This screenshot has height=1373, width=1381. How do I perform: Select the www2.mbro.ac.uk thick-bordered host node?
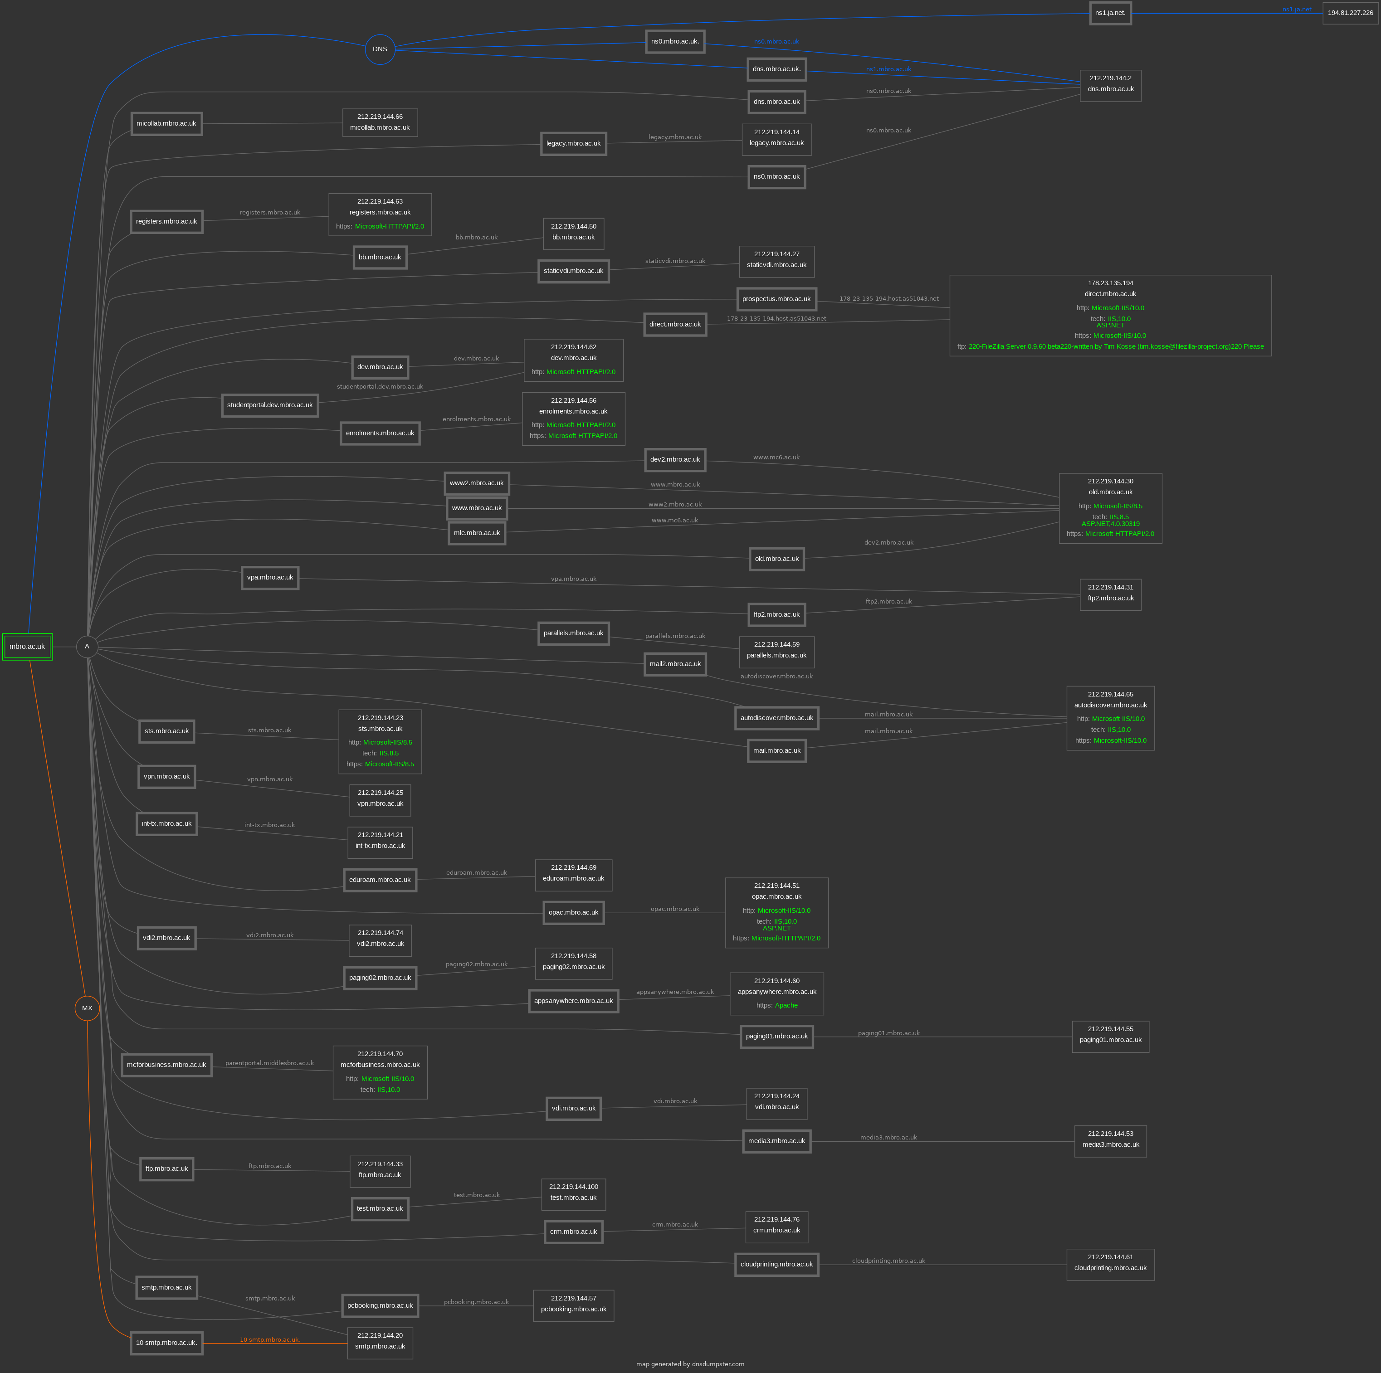click(477, 483)
